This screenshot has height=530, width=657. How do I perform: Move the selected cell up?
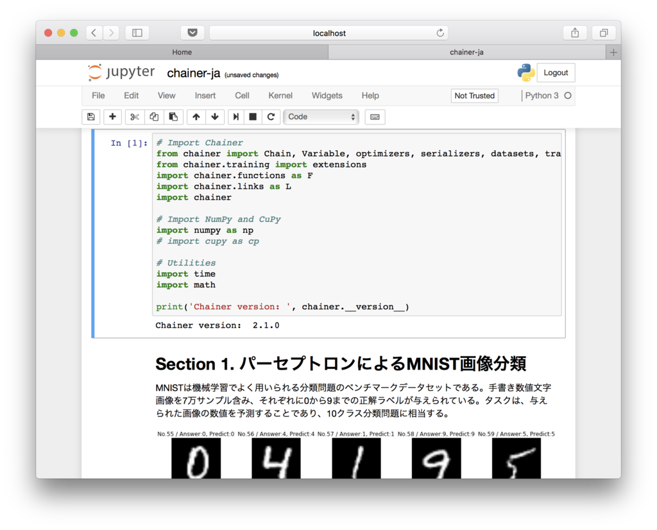[x=196, y=117]
